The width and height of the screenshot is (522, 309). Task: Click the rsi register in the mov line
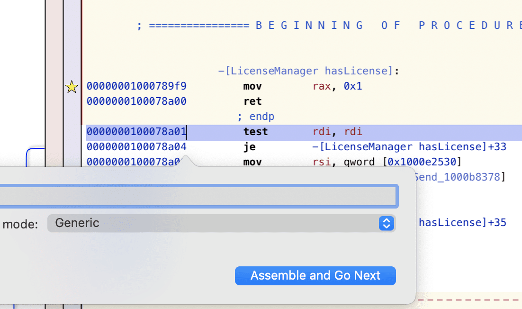(322, 162)
